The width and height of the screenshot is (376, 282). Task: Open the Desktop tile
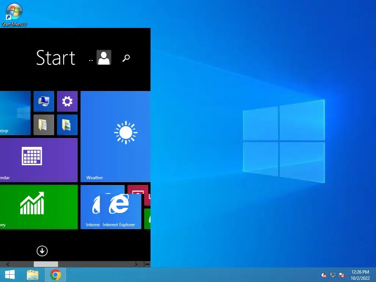[x=15, y=113]
